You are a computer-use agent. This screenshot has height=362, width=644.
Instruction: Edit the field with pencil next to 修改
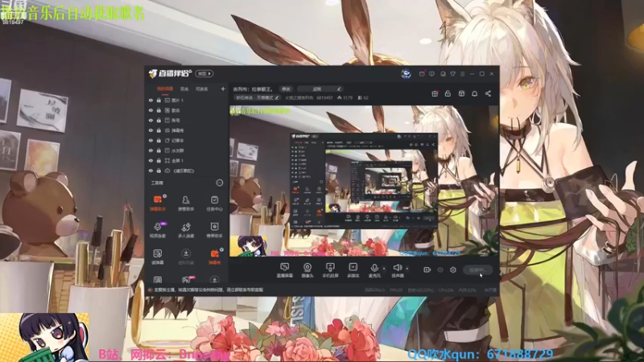tap(320, 88)
